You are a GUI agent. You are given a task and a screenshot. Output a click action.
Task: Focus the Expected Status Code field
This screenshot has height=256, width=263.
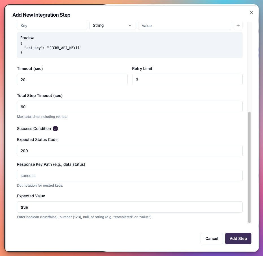[x=130, y=151]
